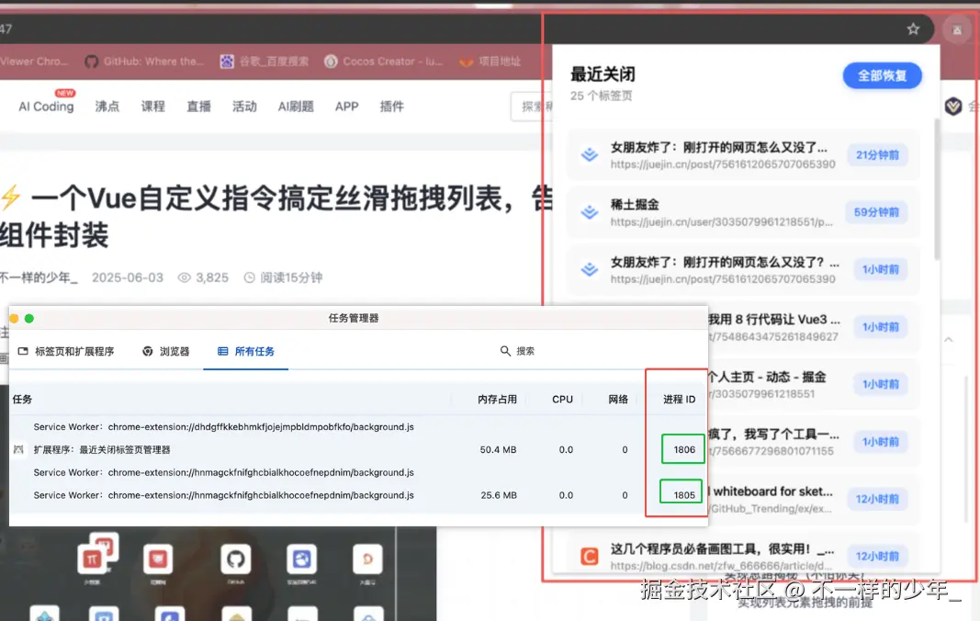Sort by the 任务 column header
Image resolution: width=980 pixels, height=621 pixels.
(22, 400)
